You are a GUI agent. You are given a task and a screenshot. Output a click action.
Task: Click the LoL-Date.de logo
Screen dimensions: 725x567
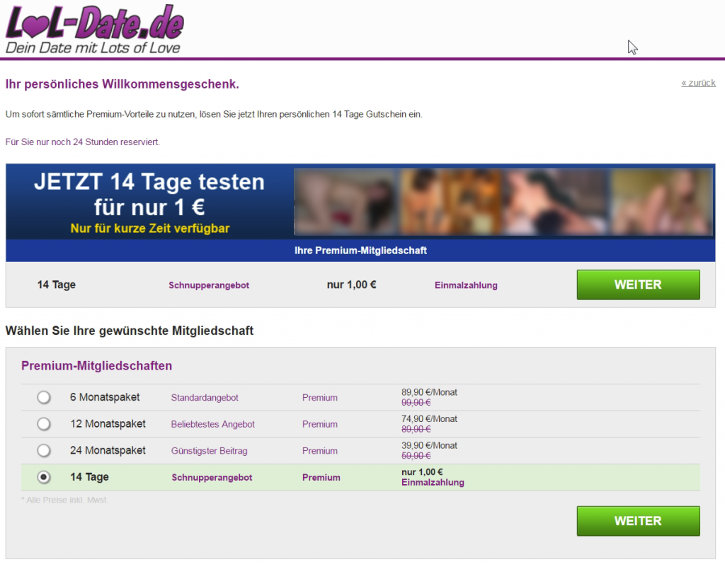click(94, 29)
